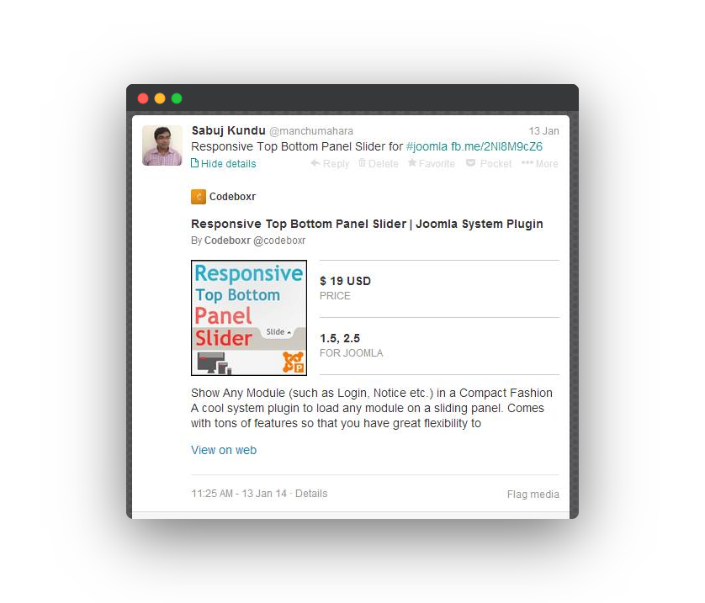The image size is (705, 603).
Task: Click the green window zoom button
Action: click(x=177, y=98)
